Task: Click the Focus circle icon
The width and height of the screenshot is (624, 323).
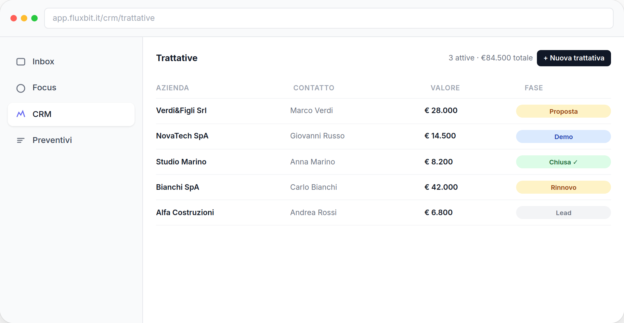Action: (x=21, y=88)
